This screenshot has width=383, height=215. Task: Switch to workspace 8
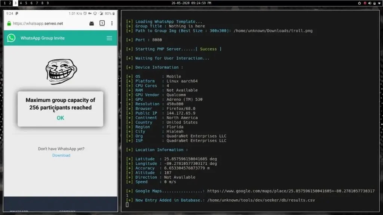pyautogui.click(x=42, y=3)
